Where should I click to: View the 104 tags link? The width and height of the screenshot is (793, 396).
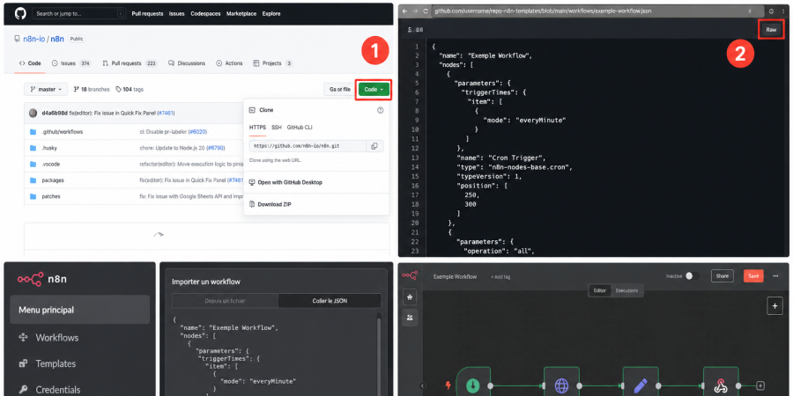130,90
